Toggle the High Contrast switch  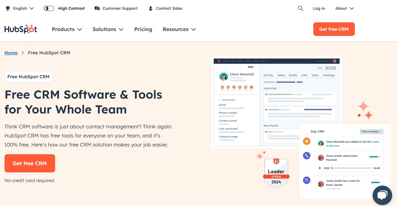49,8
